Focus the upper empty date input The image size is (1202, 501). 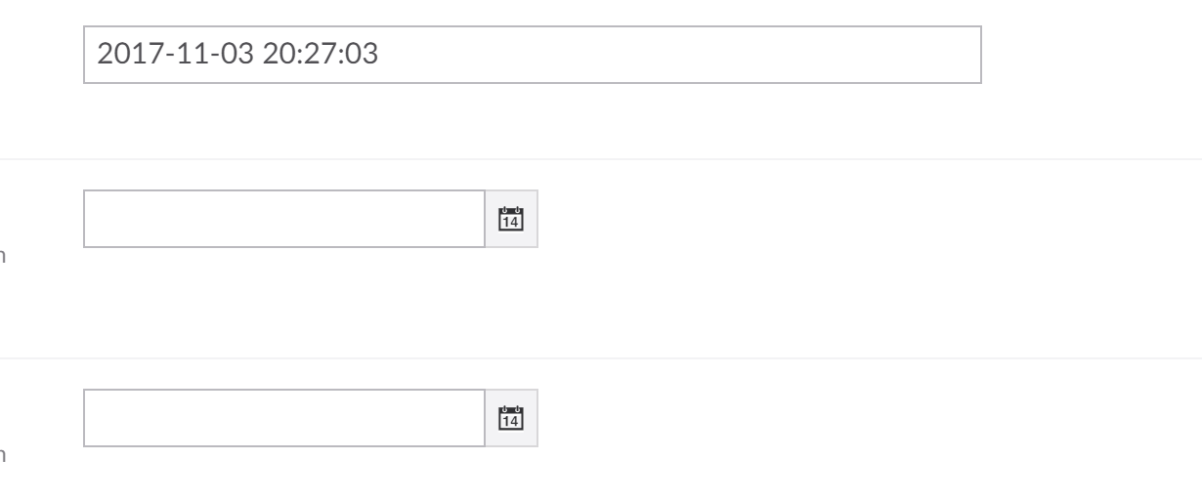point(284,219)
